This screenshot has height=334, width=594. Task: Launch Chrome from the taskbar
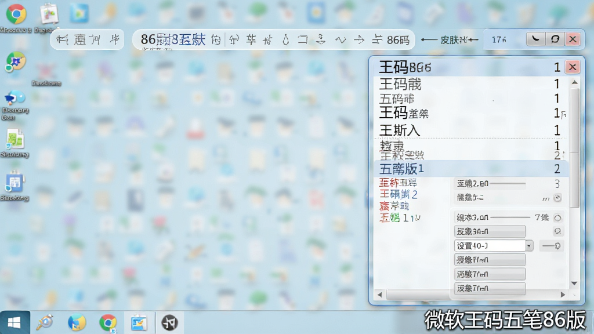coord(108,322)
